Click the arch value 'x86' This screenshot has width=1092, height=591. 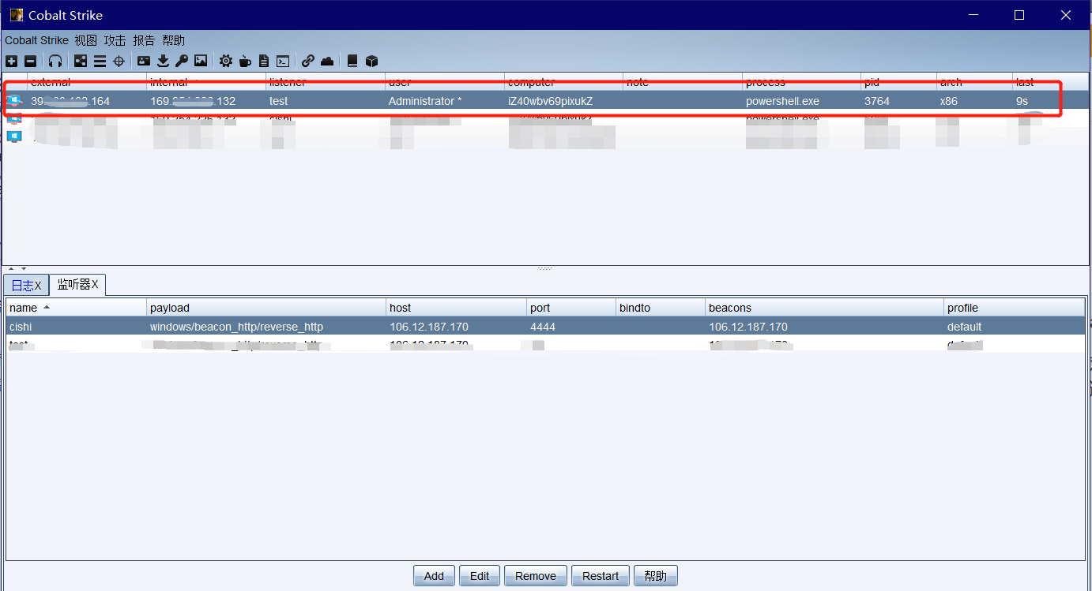pyautogui.click(x=949, y=101)
